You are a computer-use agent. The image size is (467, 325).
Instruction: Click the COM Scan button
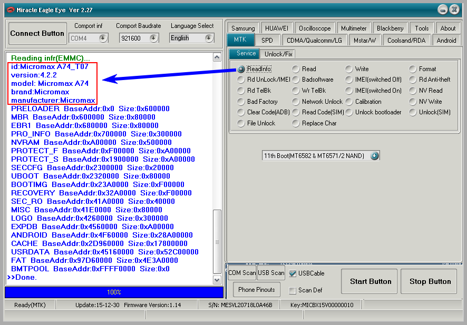coord(241,273)
